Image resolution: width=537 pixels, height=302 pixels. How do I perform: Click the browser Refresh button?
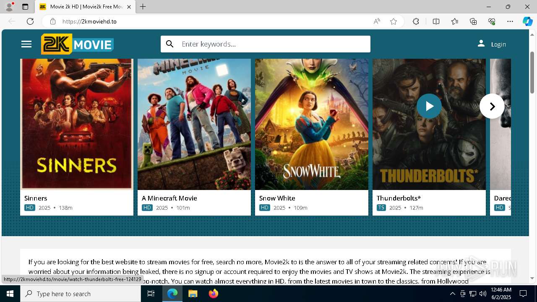pos(30,21)
